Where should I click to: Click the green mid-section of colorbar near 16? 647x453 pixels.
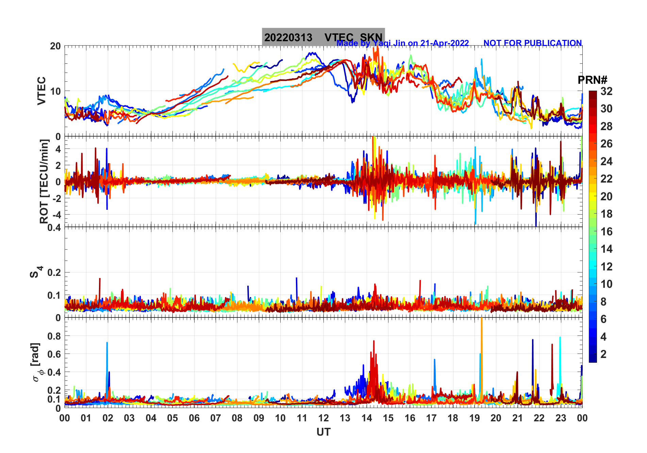[x=593, y=232]
